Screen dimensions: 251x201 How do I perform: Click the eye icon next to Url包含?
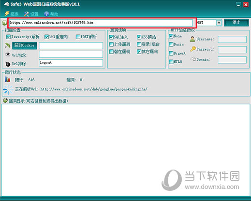[x=8, y=54]
